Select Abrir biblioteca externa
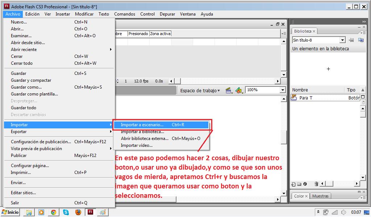The image size is (371, 217). pos(161,139)
